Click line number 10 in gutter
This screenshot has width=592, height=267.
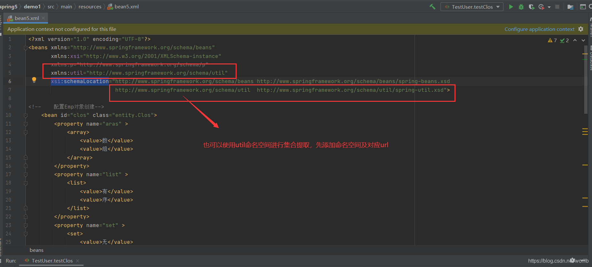[x=8, y=115]
